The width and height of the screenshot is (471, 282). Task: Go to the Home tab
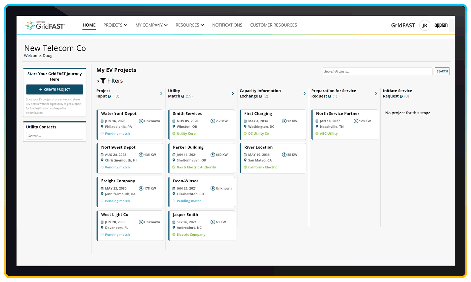click(x=89, y=25)
